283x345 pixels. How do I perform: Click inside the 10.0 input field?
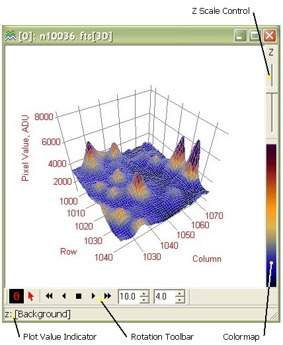(129, 296)
